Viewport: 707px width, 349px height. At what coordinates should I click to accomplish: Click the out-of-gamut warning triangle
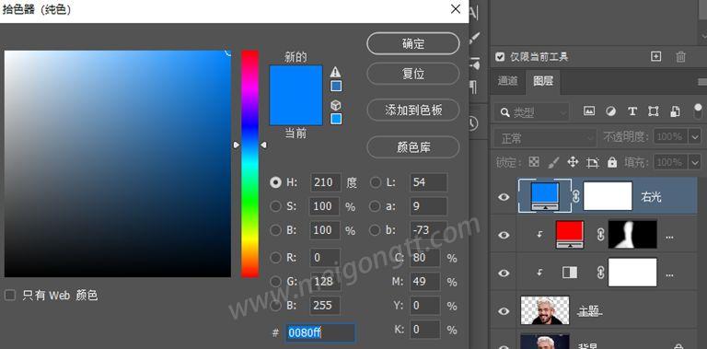(335, 72)
